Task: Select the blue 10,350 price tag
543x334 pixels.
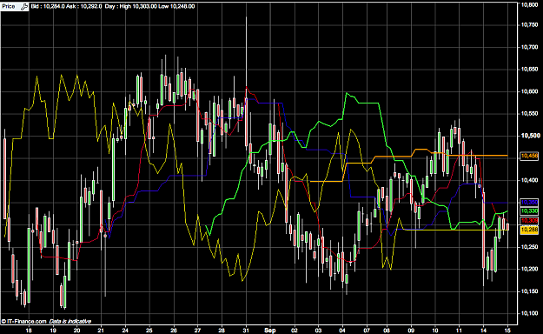Action: pyautogui.click(x=529, y=202)
